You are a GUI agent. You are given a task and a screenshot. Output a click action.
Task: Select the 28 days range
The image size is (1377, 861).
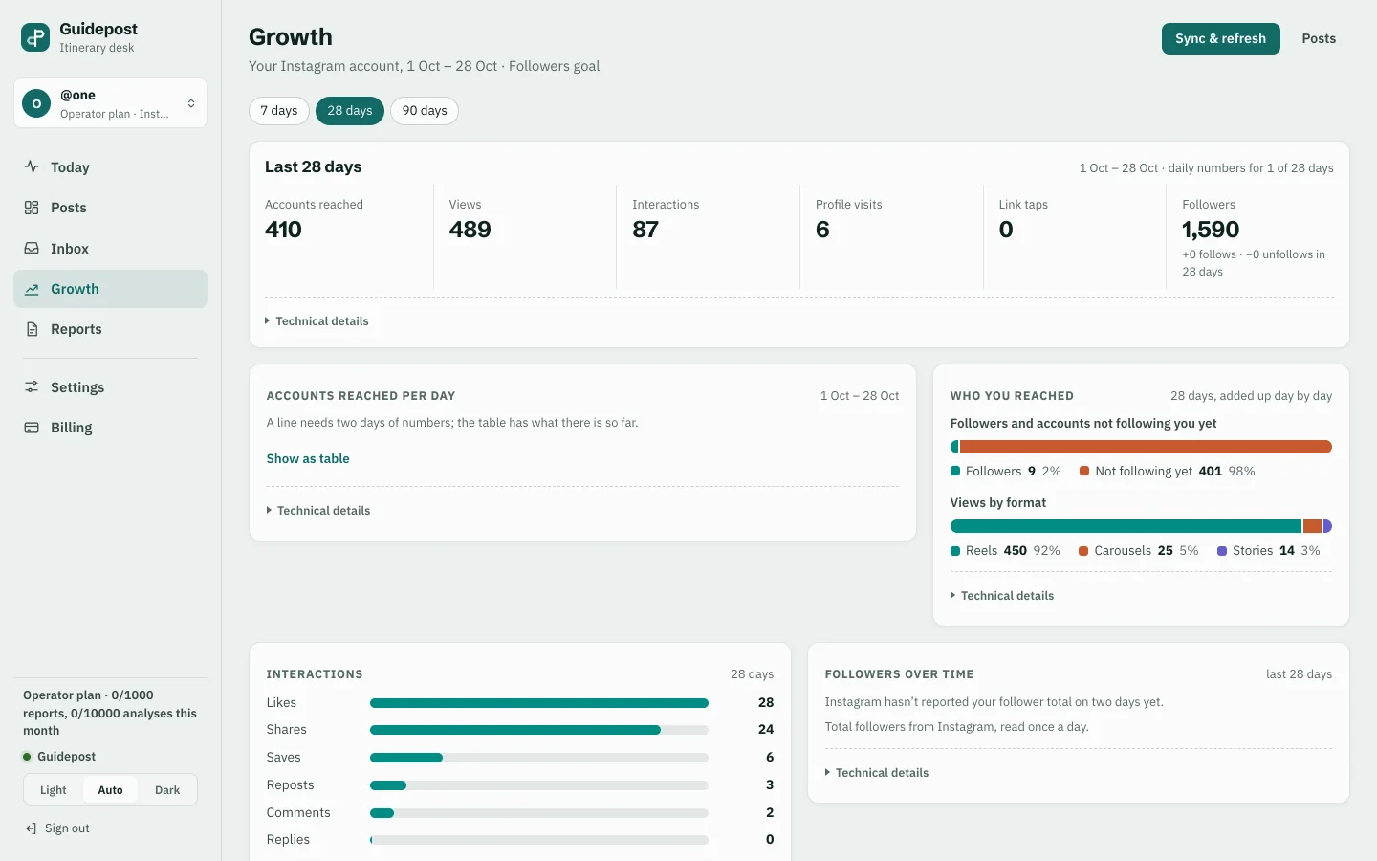pyautogui.click(x=350, y=111)
